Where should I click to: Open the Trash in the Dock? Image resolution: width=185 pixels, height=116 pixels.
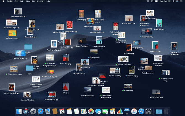pos(166,111)
